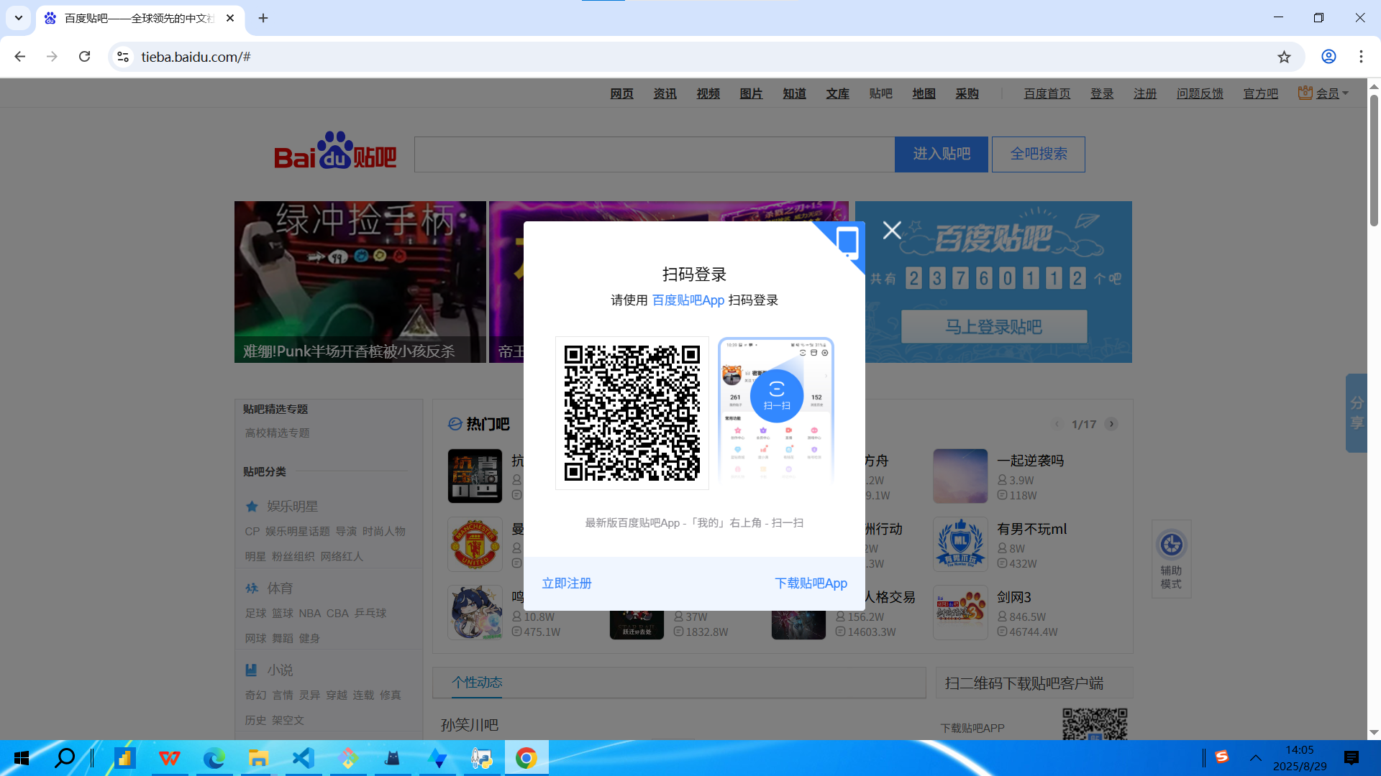Open tab search dropdown arrow
This screenshot has width=1381, height=776.
[x=19, y=18]
